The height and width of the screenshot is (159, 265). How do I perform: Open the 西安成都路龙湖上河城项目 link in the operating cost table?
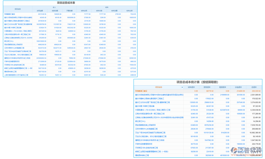coord(13,45)
